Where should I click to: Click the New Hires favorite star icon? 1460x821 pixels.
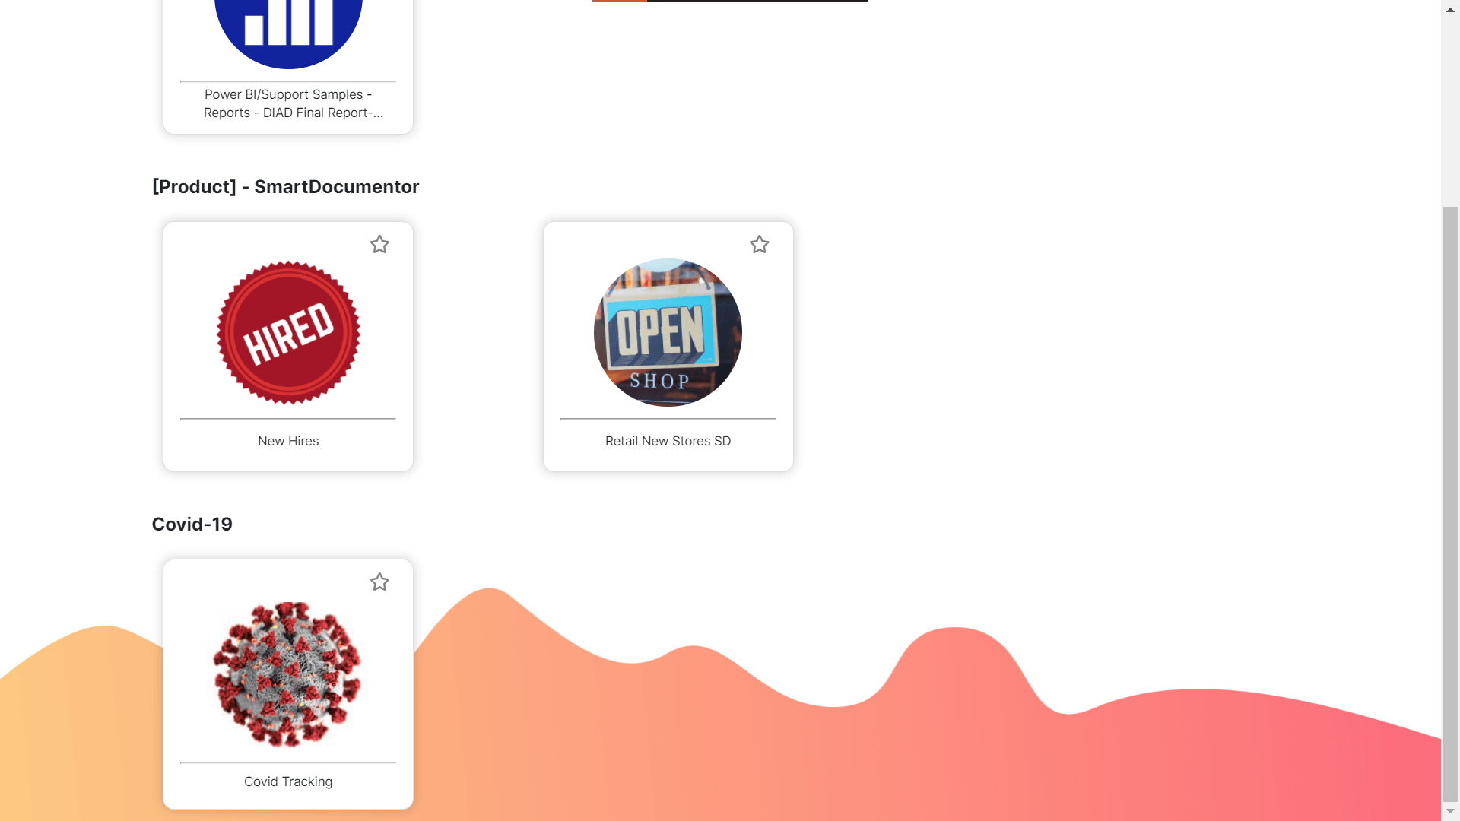point(379,243)
